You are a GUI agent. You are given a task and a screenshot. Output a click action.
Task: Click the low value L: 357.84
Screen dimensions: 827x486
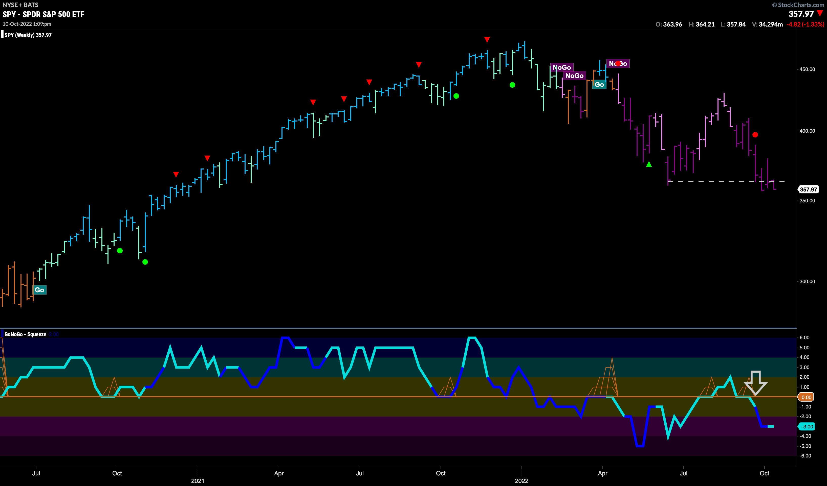coord(733,24)
